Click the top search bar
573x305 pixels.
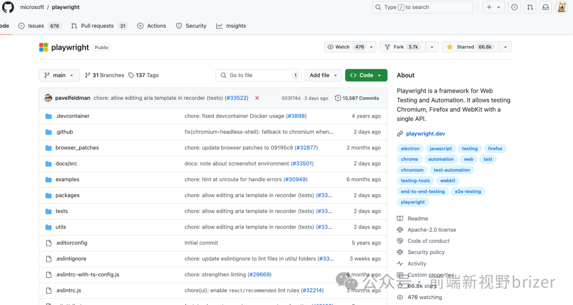coord(422,7)
